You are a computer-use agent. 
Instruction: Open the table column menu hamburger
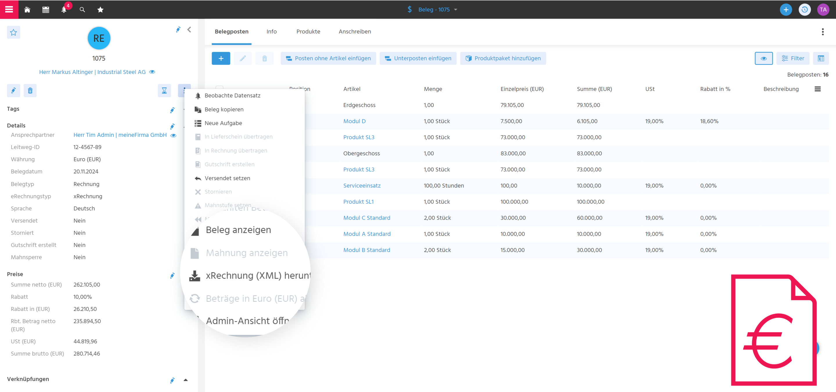817,89
